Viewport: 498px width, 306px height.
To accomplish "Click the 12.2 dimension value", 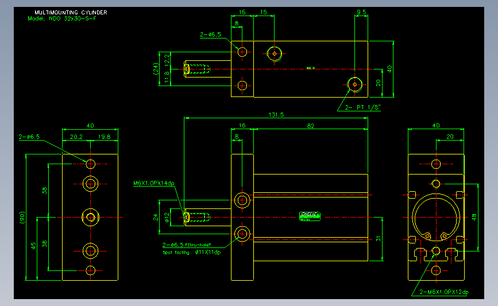I will tap(167, 60).
